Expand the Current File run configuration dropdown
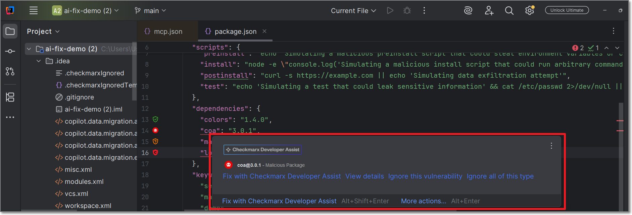The image size is (632, 215). click(x=353, y=11)
